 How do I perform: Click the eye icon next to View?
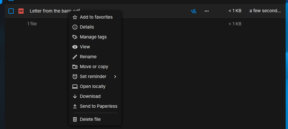(x=75, y=47)
